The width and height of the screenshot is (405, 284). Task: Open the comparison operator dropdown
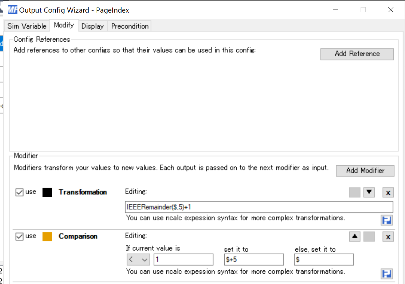[138, 259]
